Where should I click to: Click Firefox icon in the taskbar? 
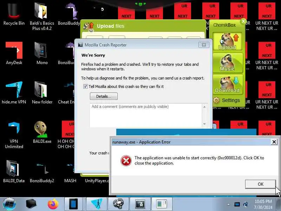coord(53,204)
